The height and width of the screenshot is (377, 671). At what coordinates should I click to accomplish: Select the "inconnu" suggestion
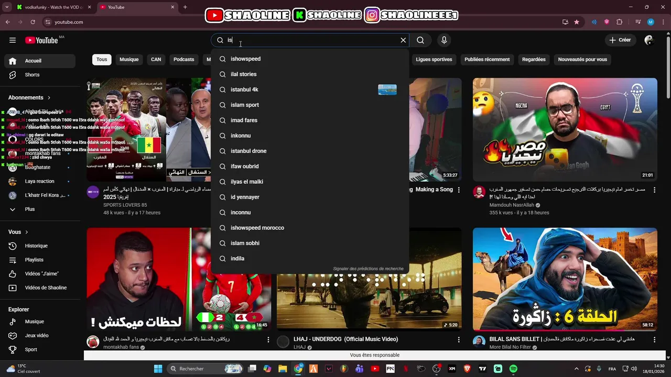tap(310, 213)
